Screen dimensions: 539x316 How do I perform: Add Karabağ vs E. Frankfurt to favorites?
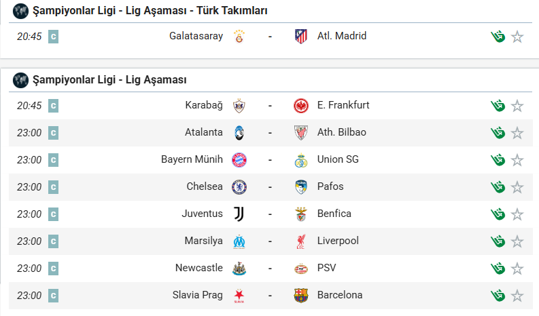pyautogui.click(x=517, y=106)
